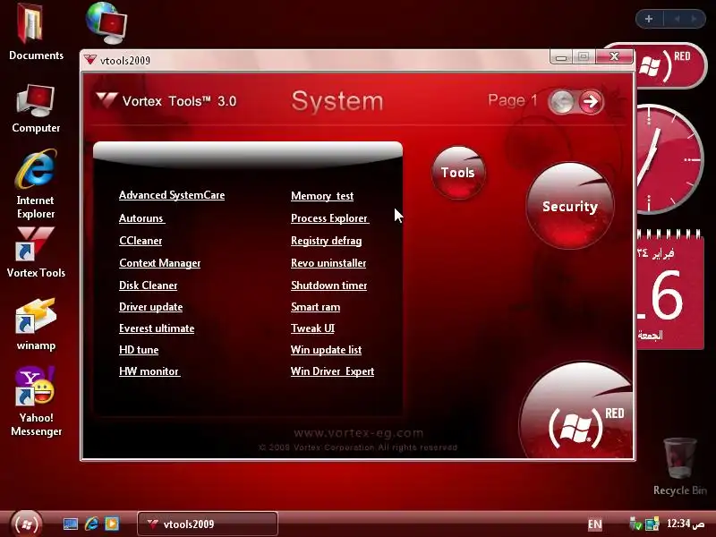Launch Internet Explorer from quick launch
Image resolution: width=716 pixels, height=537 pixels.
tap(91, 524)
